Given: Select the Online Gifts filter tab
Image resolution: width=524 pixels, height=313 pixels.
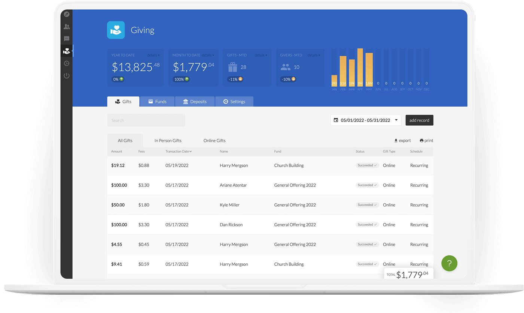Looking at the screenshot, I should click(214, 140).
